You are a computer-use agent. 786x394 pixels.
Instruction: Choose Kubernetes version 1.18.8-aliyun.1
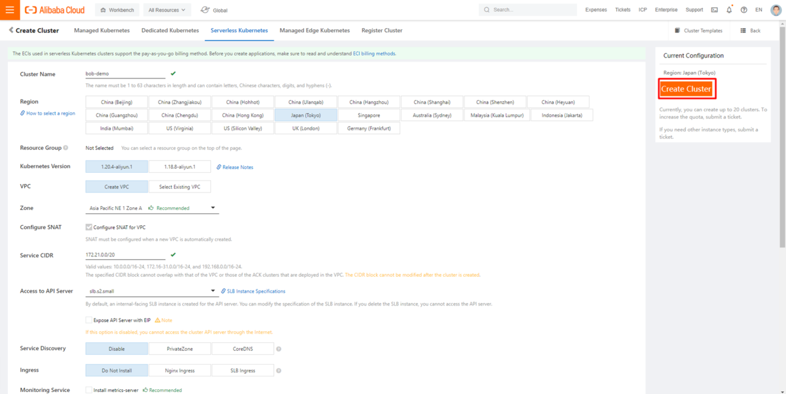pyautogui.click(x=179, y=167)
